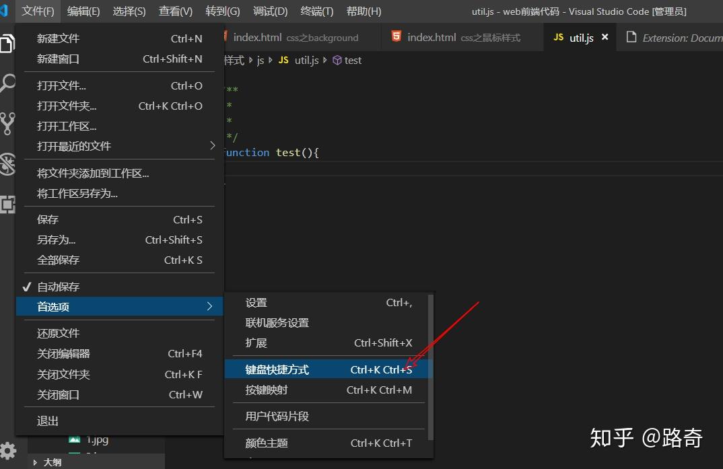Expand the 大纲 section in the sidebar
This screenshot has width=723, height=469.
tap(54, 462)
